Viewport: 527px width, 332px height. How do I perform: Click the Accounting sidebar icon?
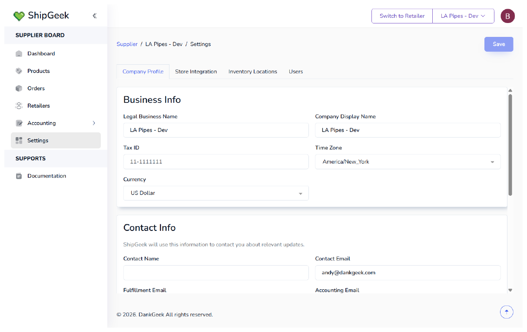19,123
